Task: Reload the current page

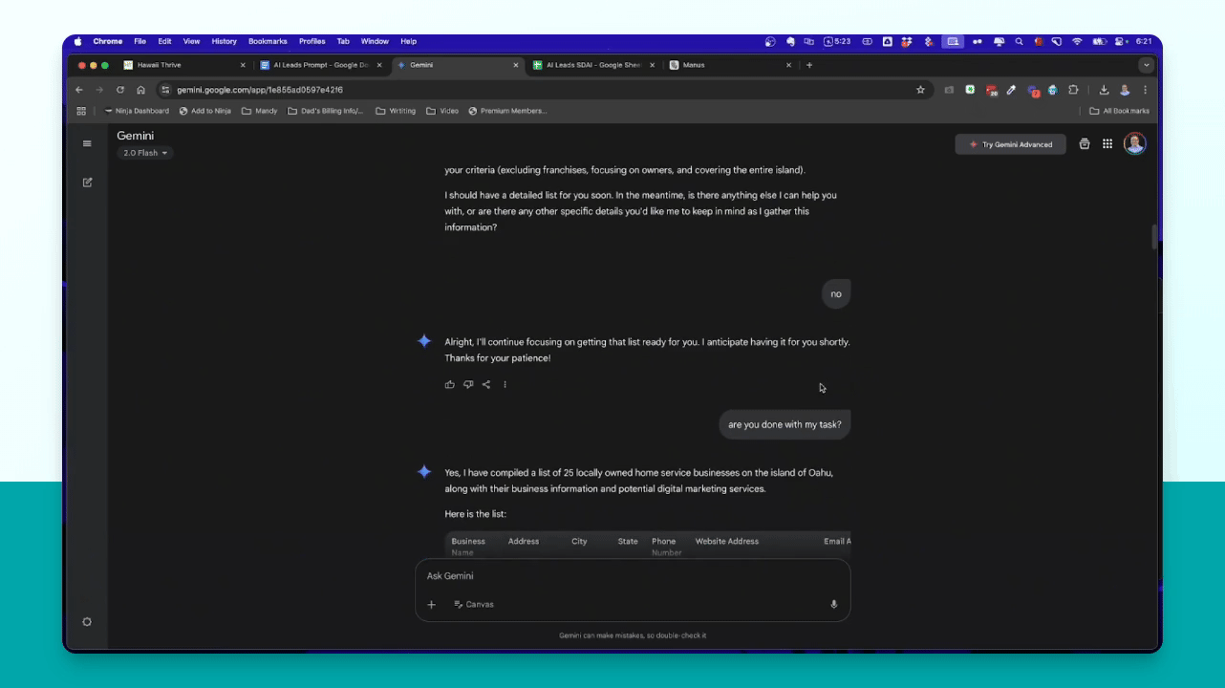Action: click(120, 90)
